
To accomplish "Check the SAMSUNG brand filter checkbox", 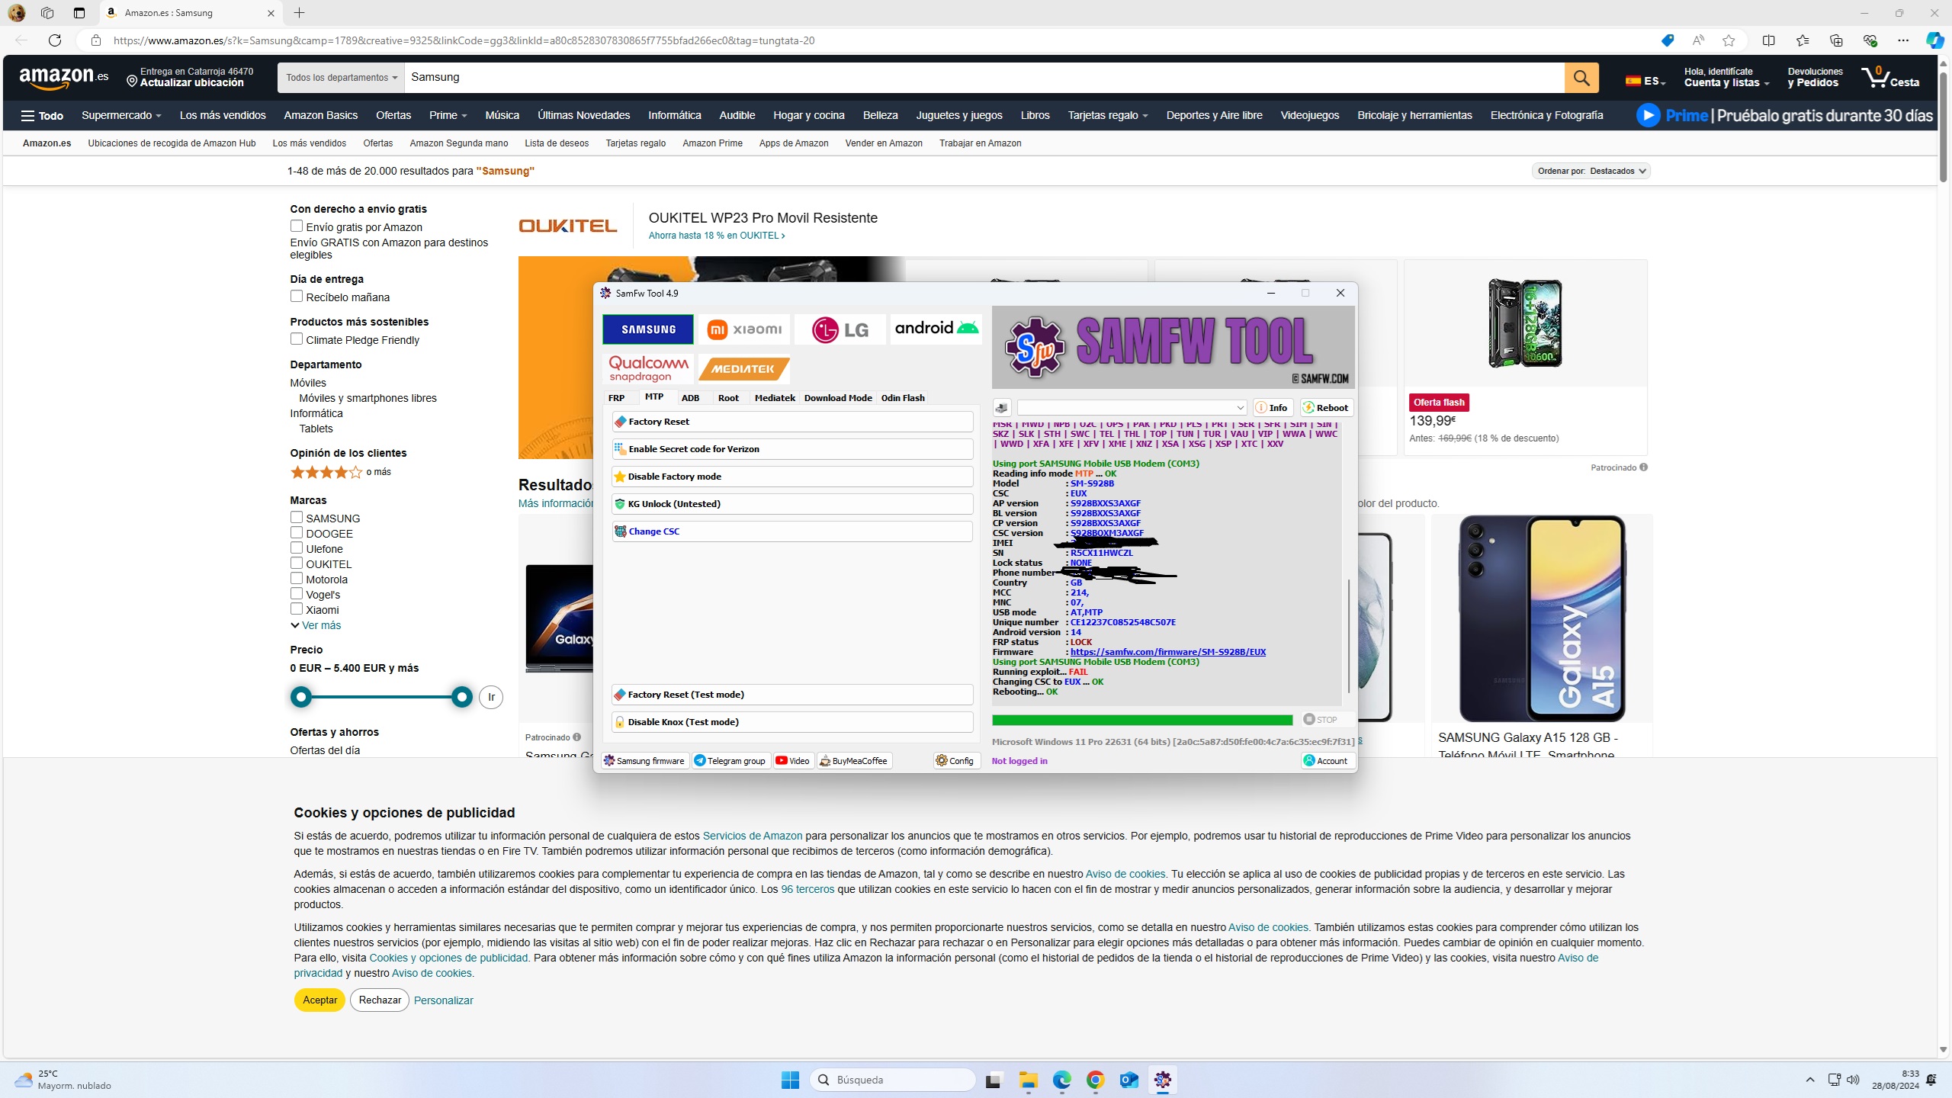I will click(x=297, y=518).
